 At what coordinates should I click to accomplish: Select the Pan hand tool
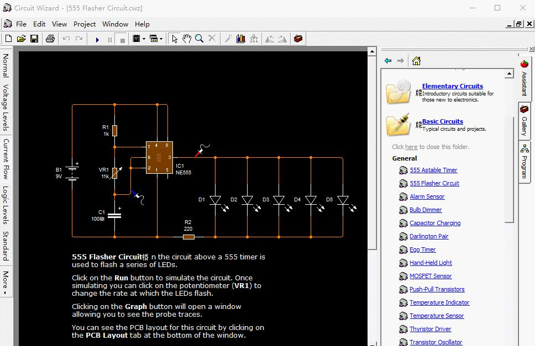click(187, 39)
